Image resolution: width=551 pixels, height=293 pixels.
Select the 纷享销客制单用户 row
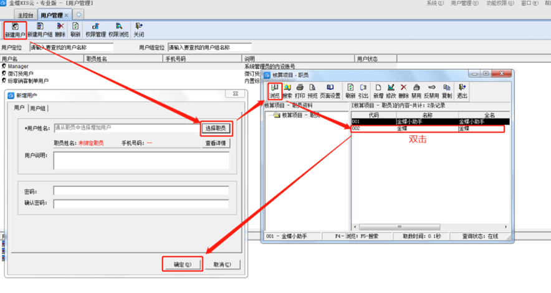(x=199, y=81)
